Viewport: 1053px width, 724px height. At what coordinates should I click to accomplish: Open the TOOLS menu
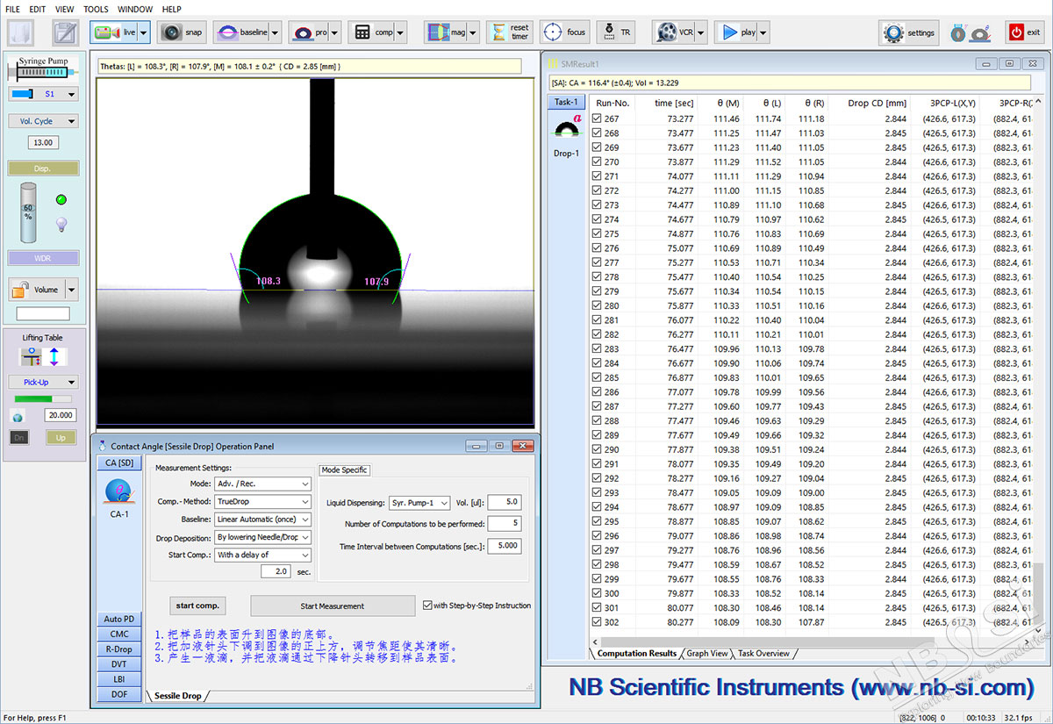click(x=96, y=9)
